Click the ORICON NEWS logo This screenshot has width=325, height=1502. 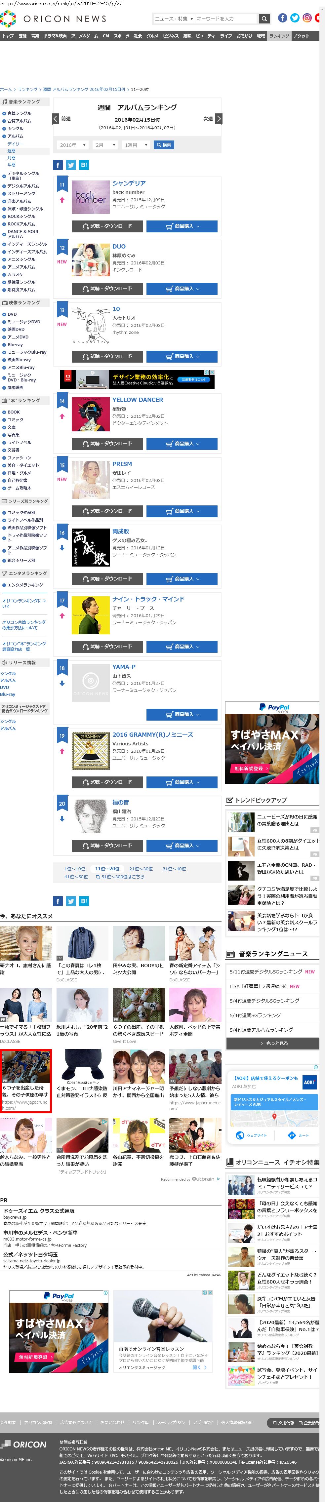[x=54, y=19]
